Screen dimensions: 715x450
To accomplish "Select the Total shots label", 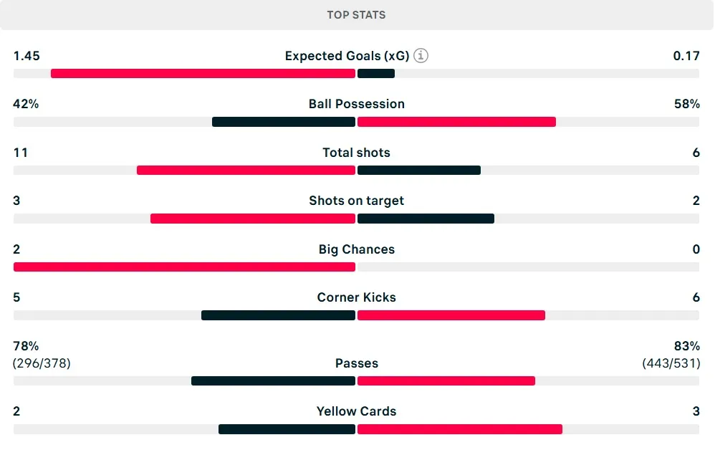I will coord(357,153).
